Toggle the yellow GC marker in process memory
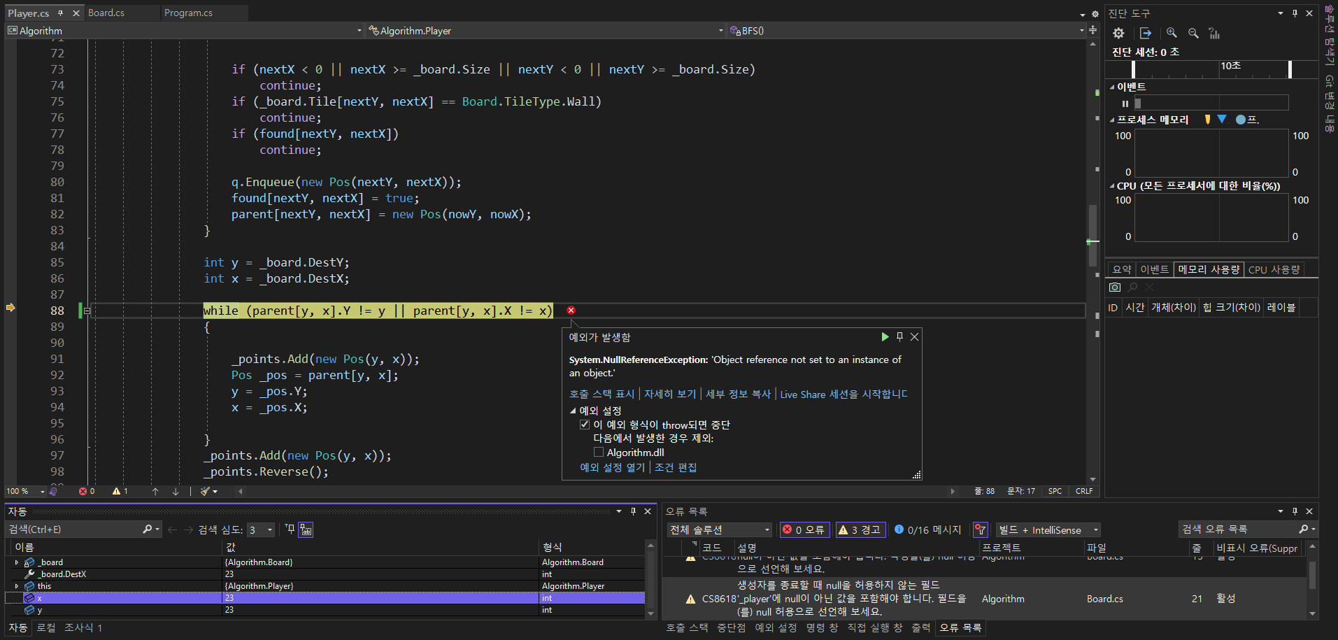1338x640 pixels. (1207, 120)
